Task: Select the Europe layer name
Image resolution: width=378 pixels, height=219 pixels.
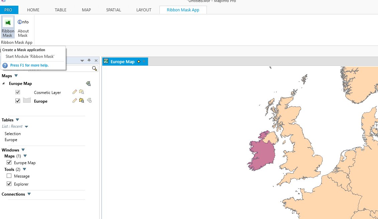Action: pos(40,101)
